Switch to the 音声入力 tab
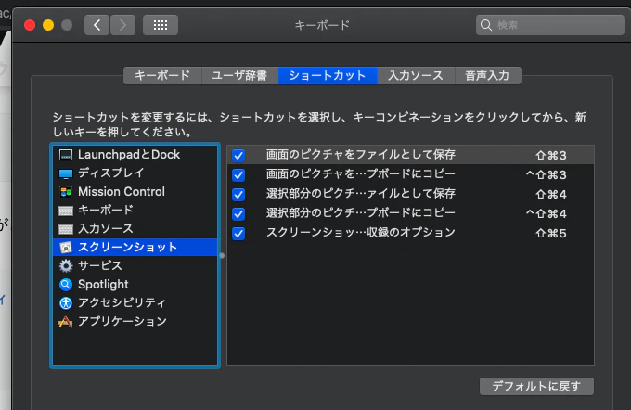 pos(488,76)
